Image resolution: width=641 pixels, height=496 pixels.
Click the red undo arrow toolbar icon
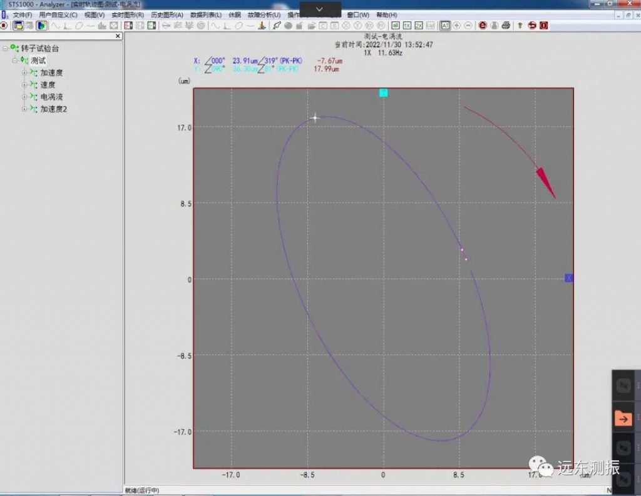tap(532, 26)
